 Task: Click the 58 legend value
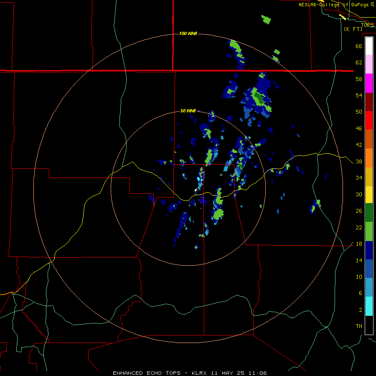tap(359, 79)
